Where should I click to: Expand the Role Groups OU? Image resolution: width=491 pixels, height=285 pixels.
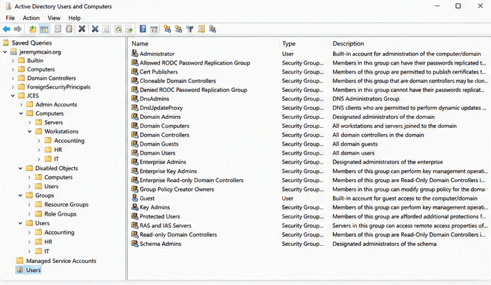pyautogui.click(x=30, y=214)
